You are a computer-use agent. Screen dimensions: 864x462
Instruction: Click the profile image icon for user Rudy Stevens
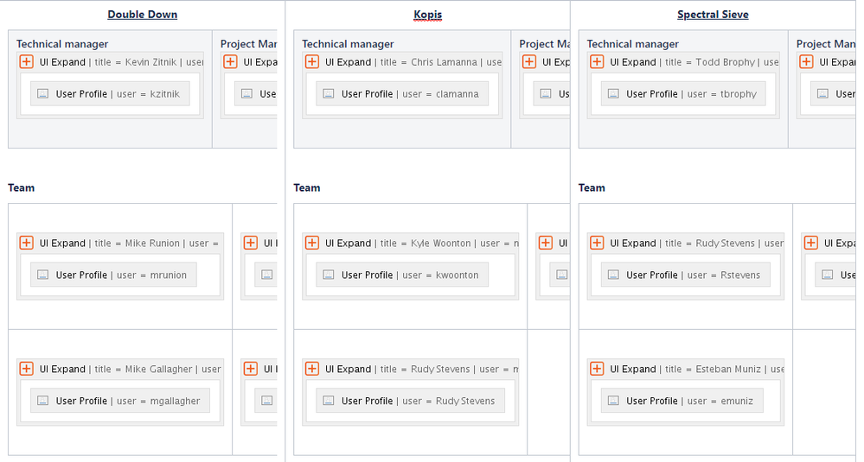[x=329, y=401]
